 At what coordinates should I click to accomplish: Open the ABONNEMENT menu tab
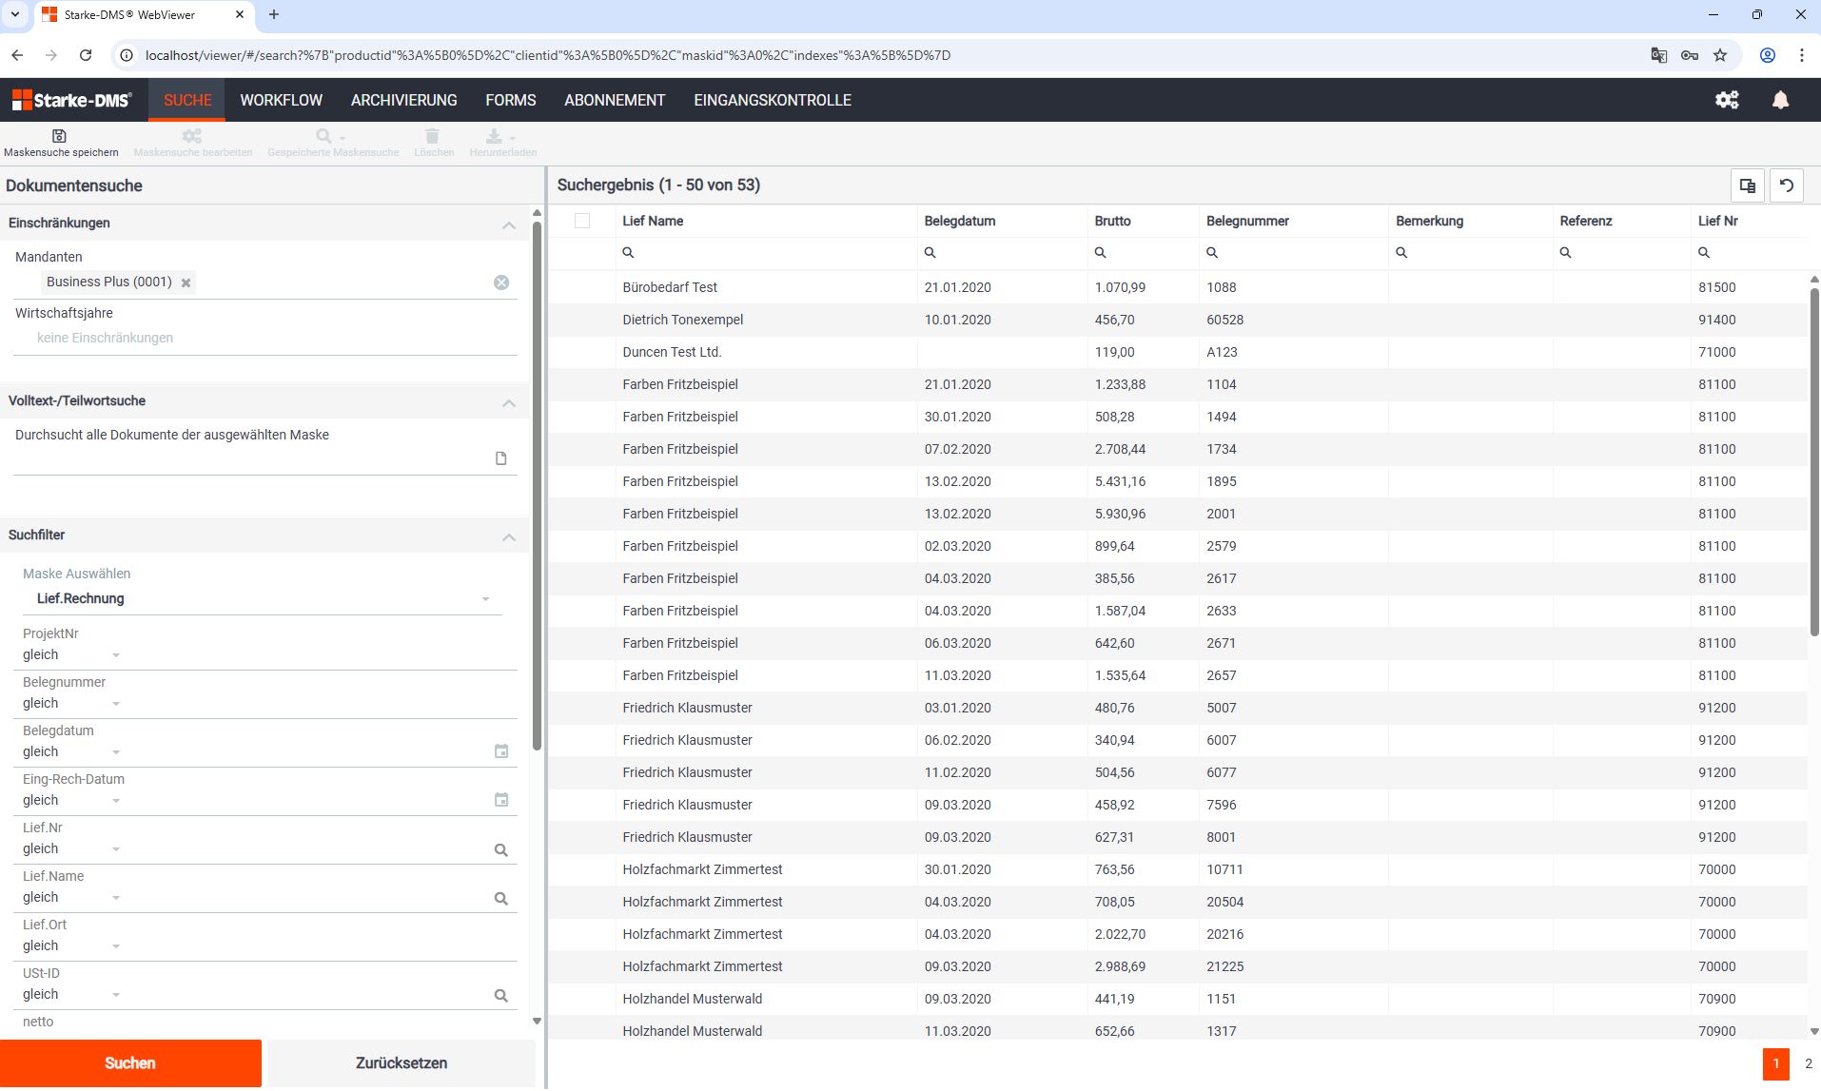pyautogui.click(x=615, y=100)
